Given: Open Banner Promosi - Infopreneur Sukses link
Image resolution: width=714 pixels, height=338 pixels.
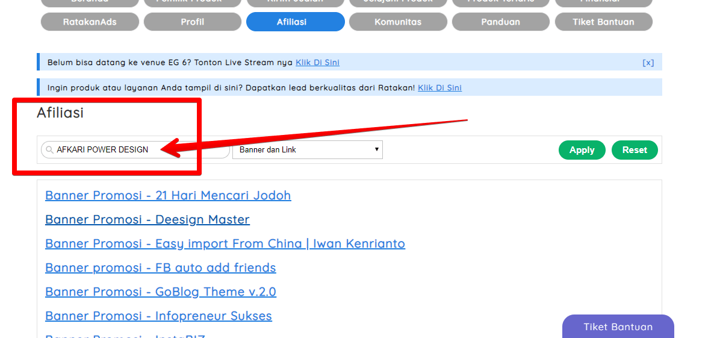Looking at the screenshot, I should click(158, 316).
